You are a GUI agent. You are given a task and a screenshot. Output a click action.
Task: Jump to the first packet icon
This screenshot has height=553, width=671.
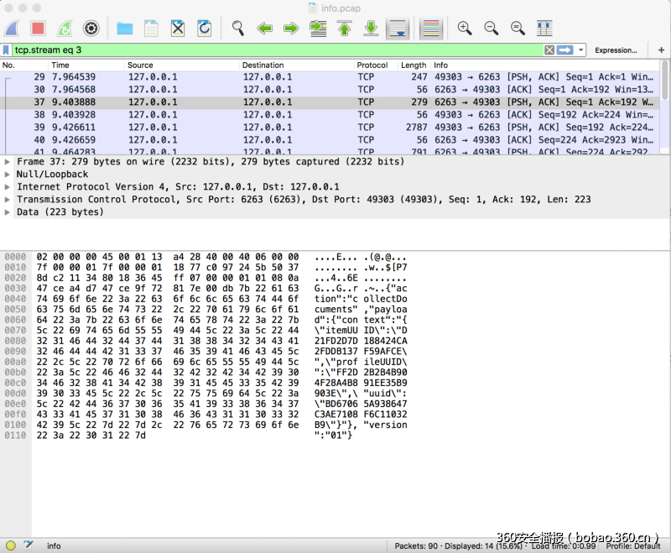(344, 29)
